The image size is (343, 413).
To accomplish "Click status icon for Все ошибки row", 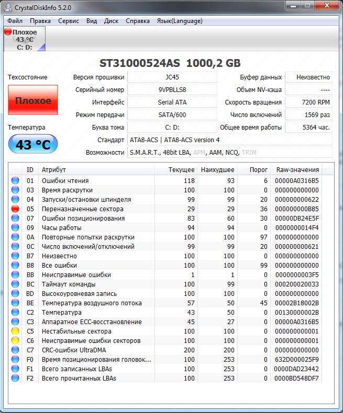I will (15, 265).
